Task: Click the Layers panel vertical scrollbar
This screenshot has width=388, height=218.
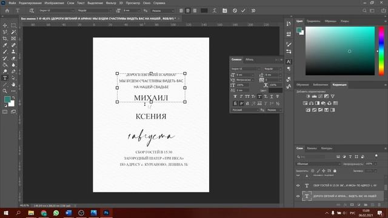Action: (x=386, y=188)
